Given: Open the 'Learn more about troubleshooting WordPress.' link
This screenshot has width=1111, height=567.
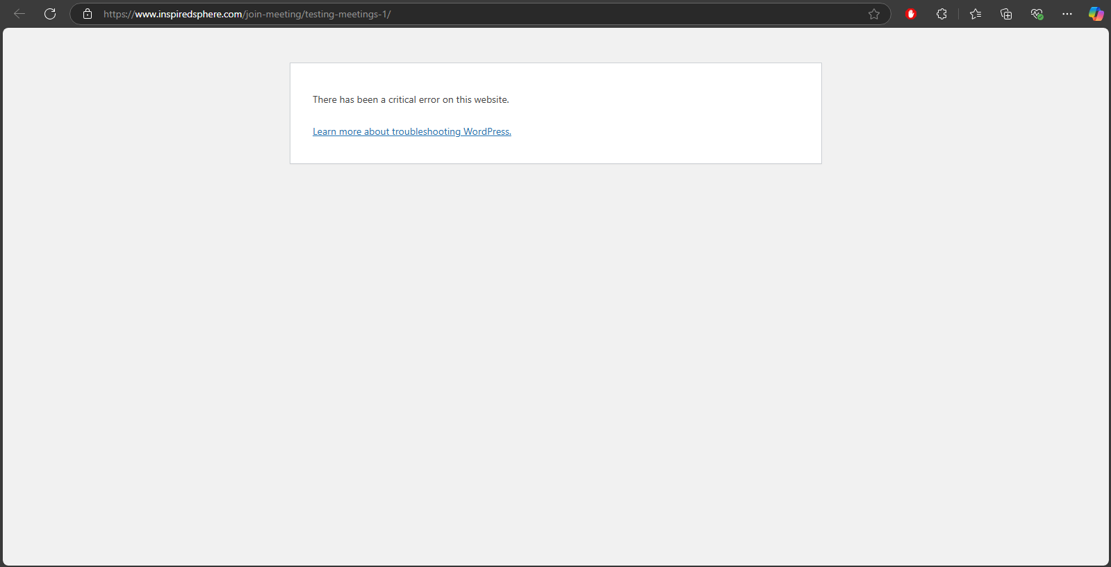Looking at the screenshot, I should [x=412, y=131].
